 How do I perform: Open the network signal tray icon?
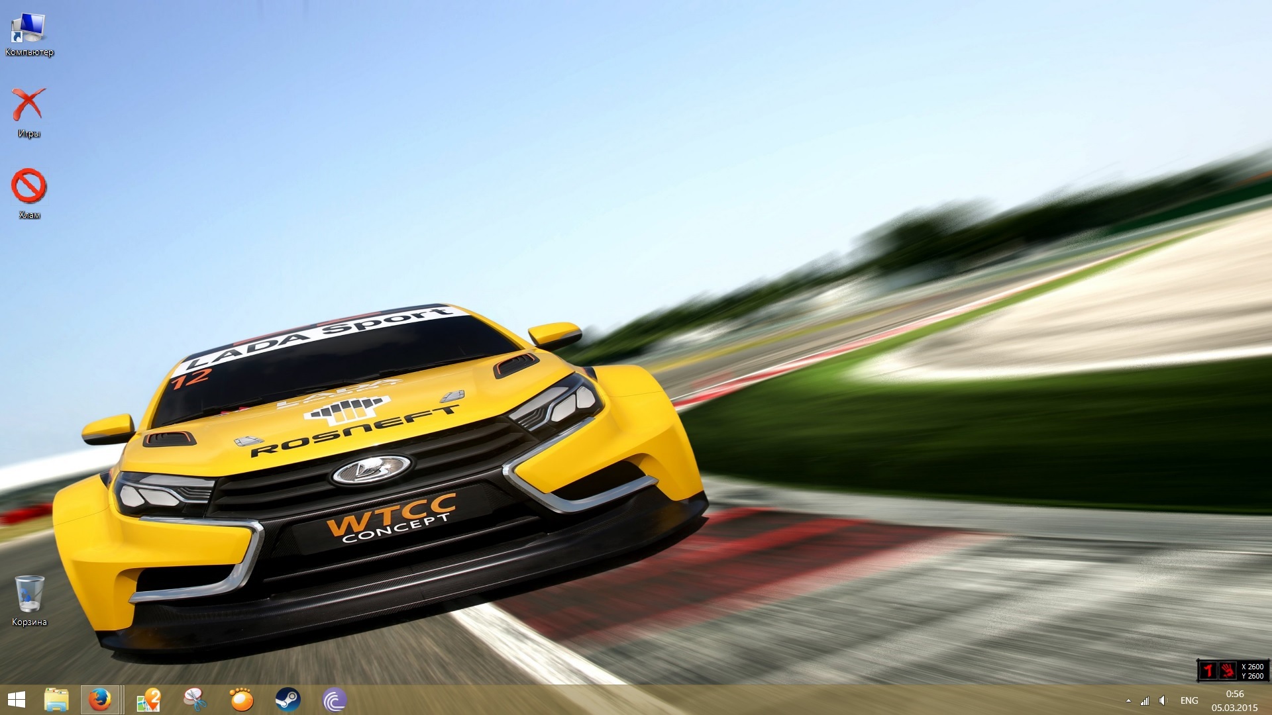coord(1145,700)
